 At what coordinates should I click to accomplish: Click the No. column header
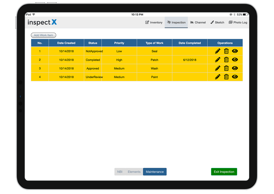pyautogui.click(x=40, y=43)
